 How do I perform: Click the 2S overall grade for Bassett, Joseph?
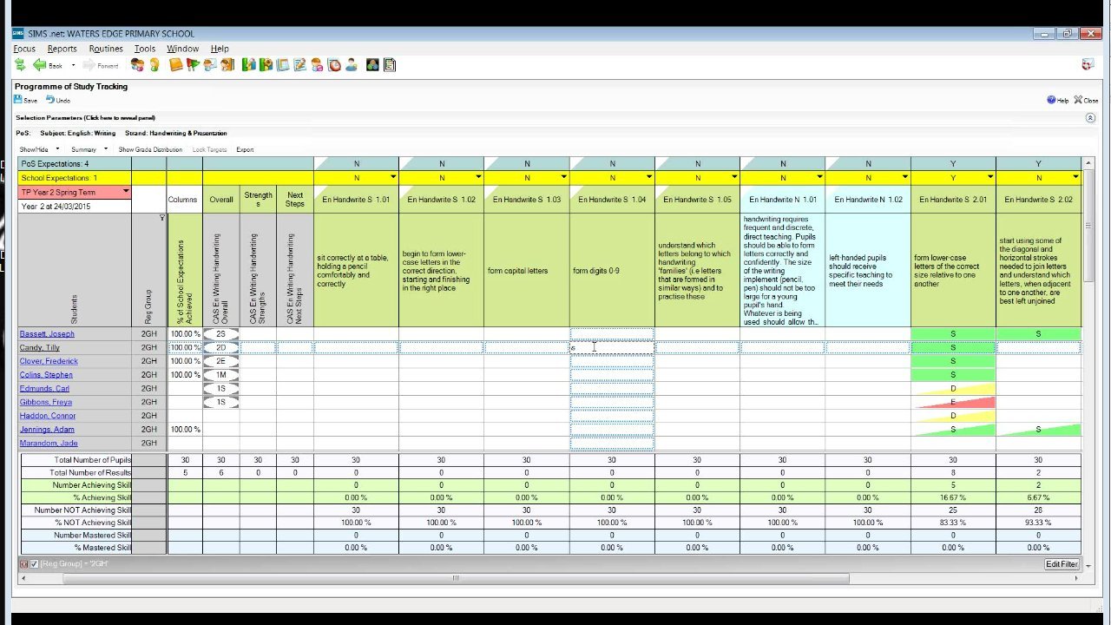tap(221, 334)
